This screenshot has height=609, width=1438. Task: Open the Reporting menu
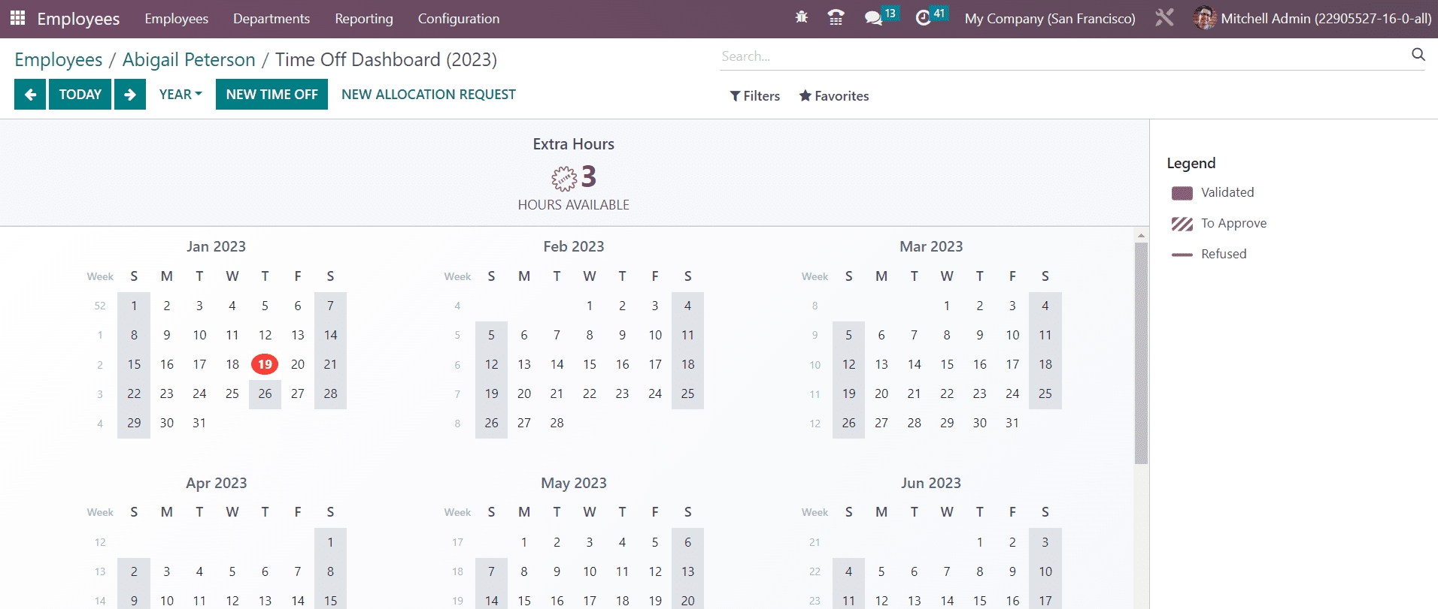pyautogui.click(x=364, y=19)
